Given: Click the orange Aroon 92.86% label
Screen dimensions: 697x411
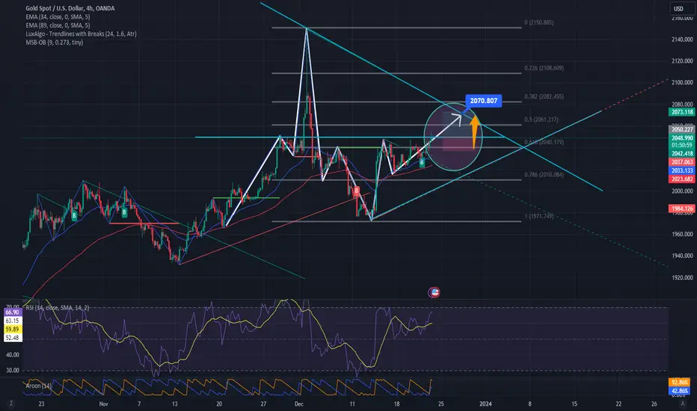Looking at the screenshot, I should tap(679, 382).
